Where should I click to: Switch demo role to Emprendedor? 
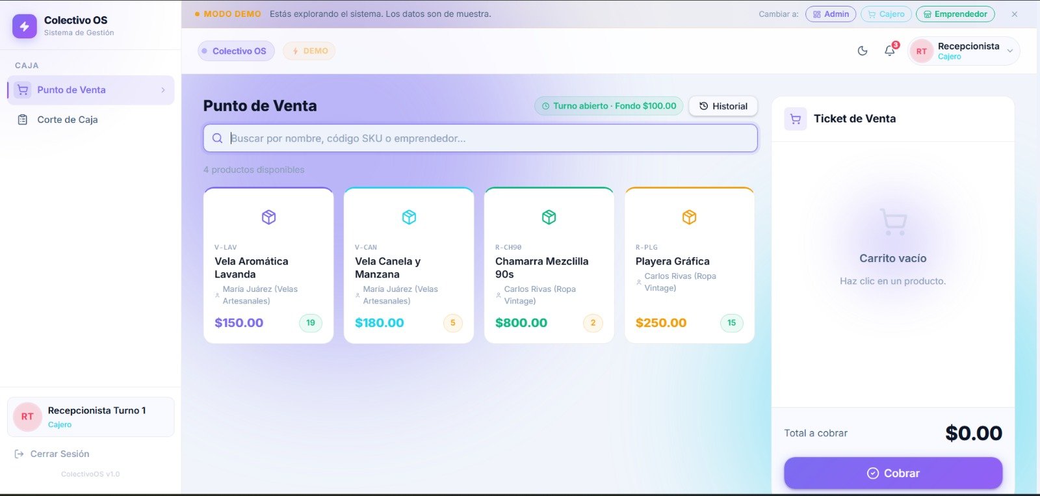pos(955,14)
